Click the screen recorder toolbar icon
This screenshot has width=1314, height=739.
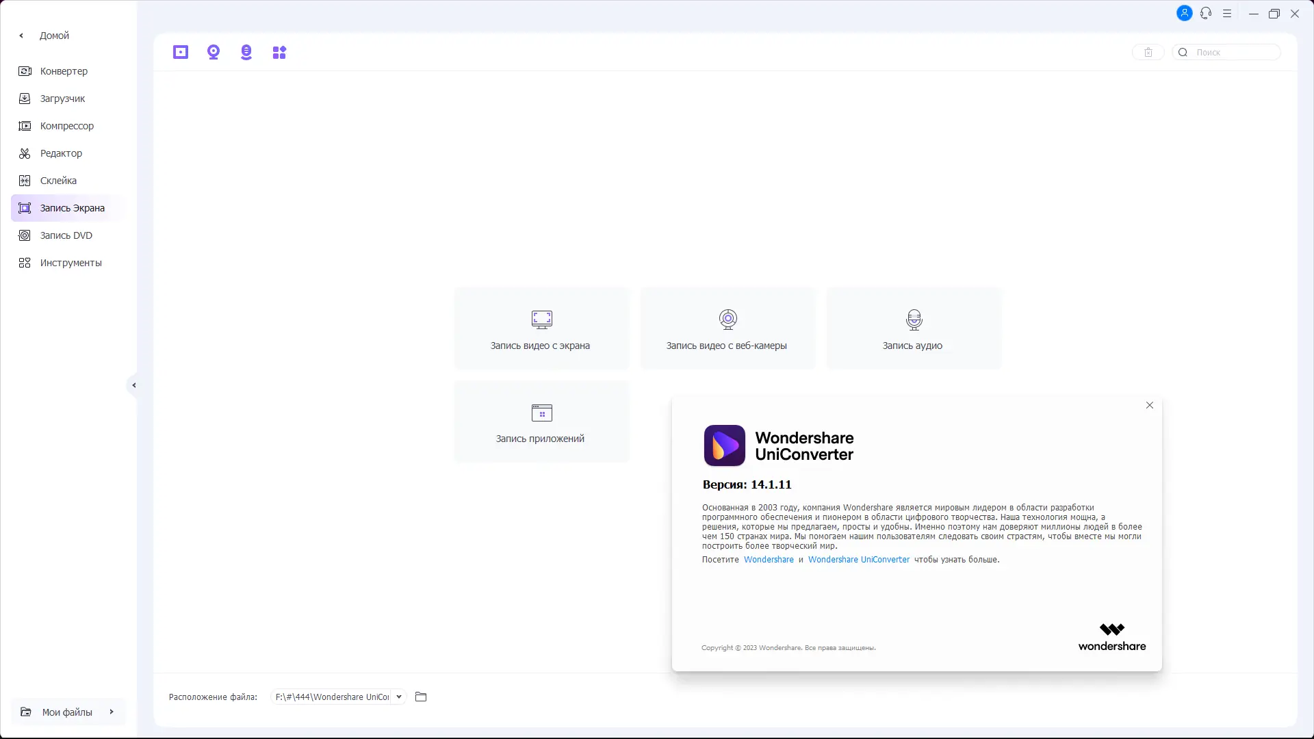[x=181, y=52]
